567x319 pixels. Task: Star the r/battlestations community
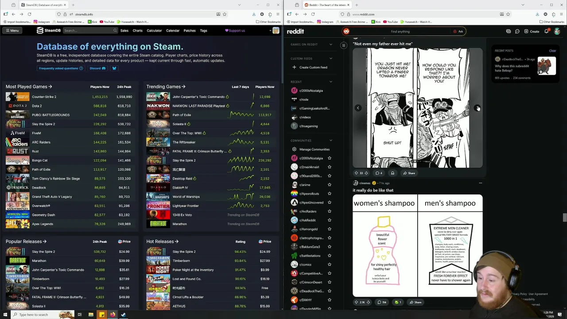coord(329,256)
